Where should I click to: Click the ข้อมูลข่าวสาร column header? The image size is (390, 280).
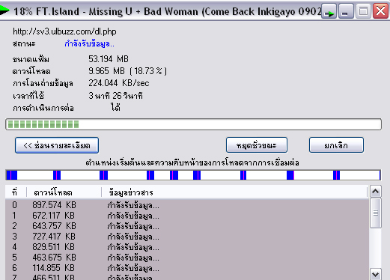pos(234,192)
